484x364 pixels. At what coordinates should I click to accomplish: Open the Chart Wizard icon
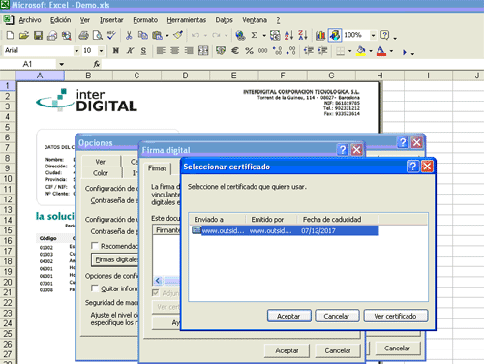point(320,35)
